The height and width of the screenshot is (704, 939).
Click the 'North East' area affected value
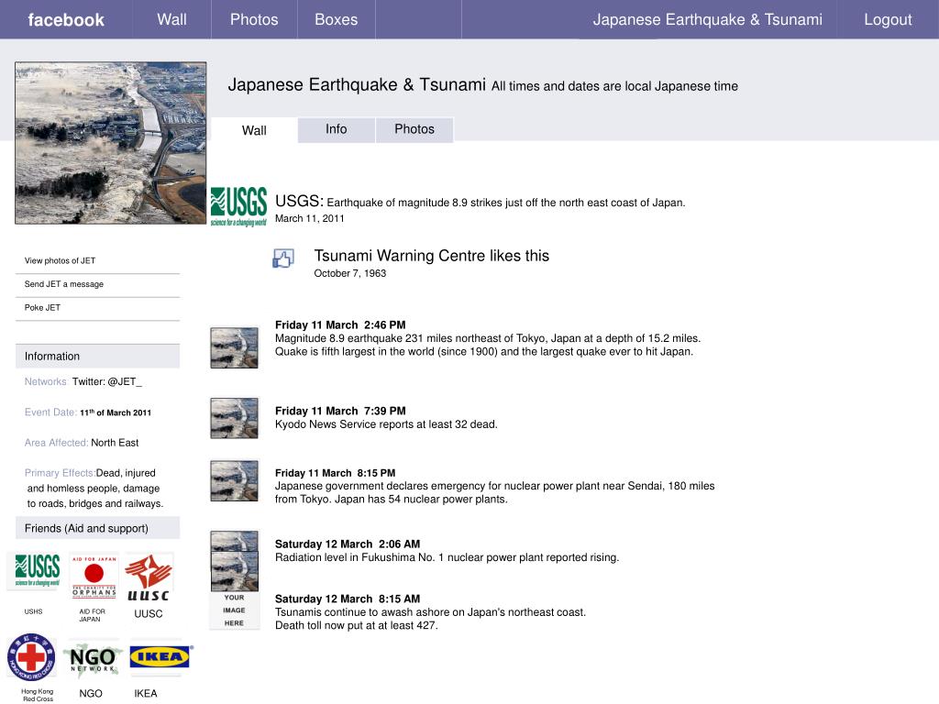click(x=115, y=443)
